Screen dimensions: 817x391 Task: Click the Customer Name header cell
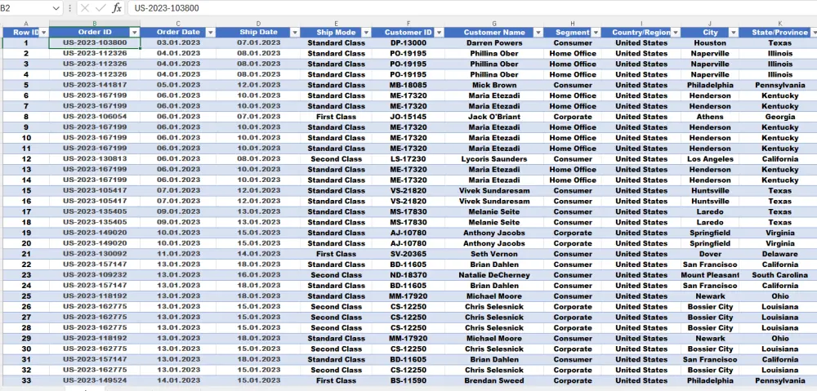pyautogui.click(x=494, y=33)
